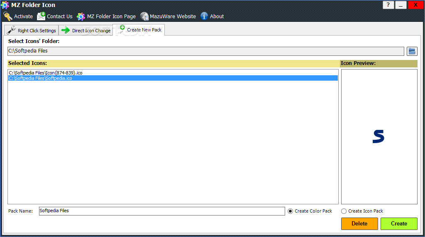
Task: Click the question mark help button
Action: [388, 5]
